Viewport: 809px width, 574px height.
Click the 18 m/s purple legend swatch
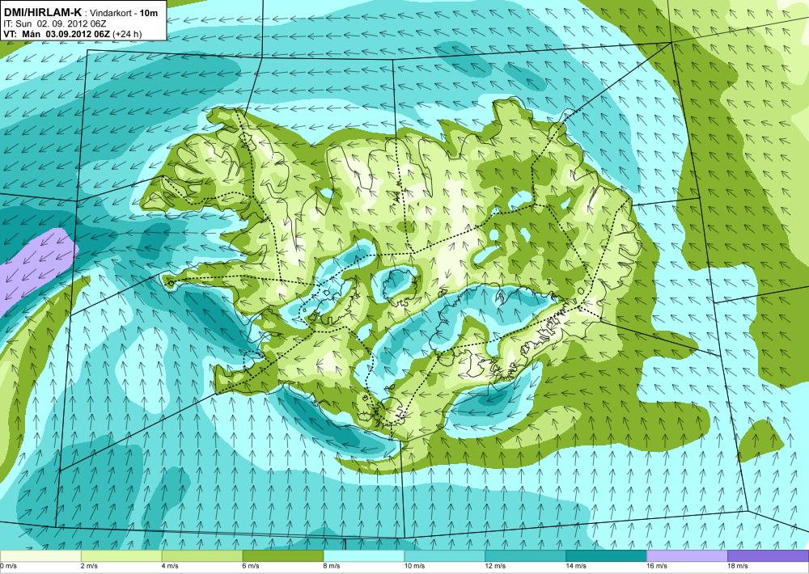coord(769,556)
